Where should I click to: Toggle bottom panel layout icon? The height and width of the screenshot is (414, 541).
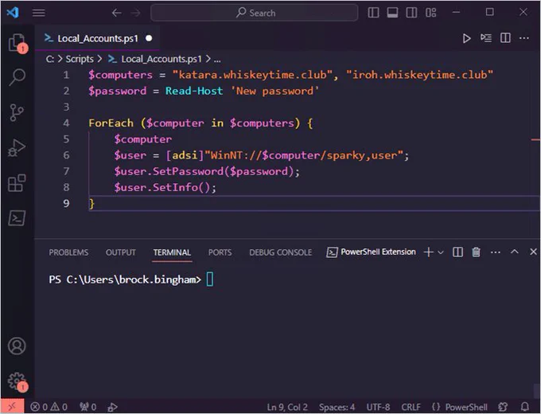point(392,13)
